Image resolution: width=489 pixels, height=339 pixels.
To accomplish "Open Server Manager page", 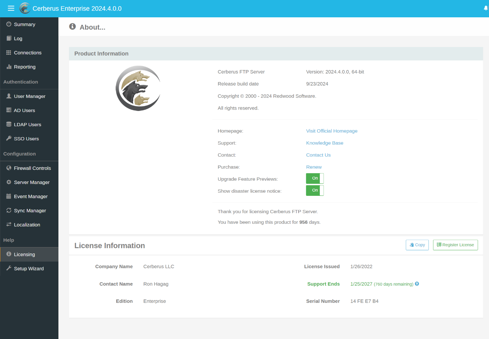I will (x=29, y=182).
